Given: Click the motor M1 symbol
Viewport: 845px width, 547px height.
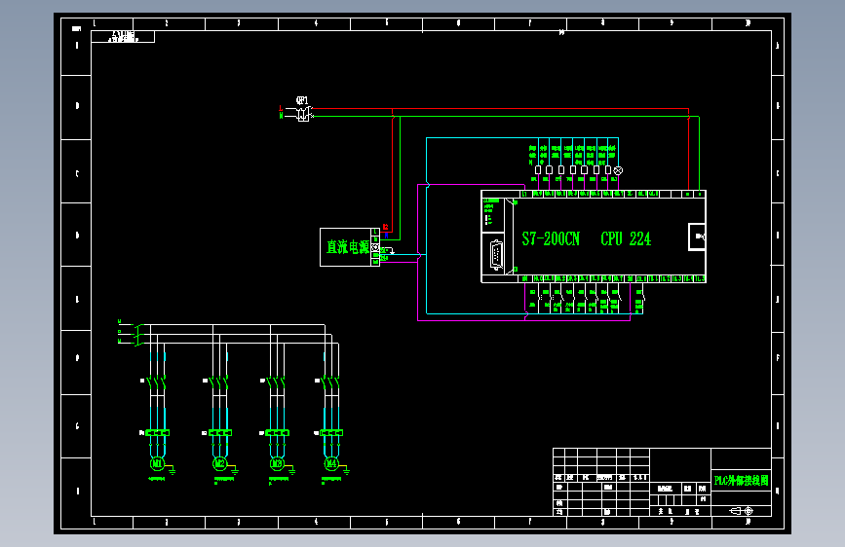Looking at the screenshot, I should (157, 463).
